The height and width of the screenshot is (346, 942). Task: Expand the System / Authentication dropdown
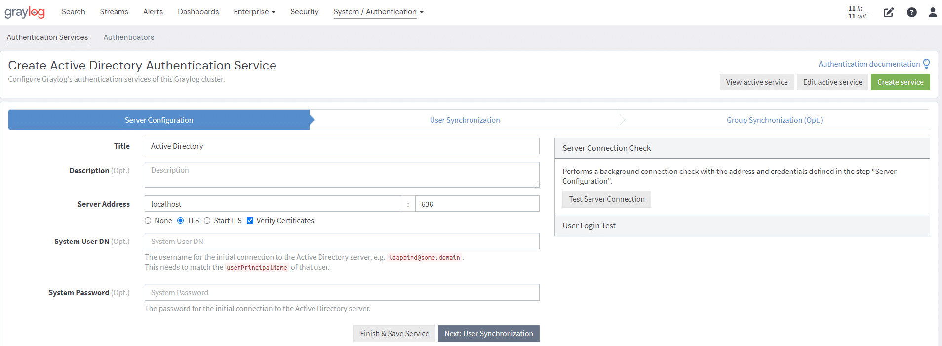(378, 12)
